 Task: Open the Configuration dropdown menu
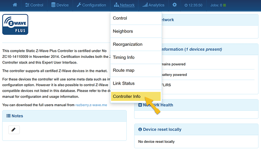click(92, 5)
